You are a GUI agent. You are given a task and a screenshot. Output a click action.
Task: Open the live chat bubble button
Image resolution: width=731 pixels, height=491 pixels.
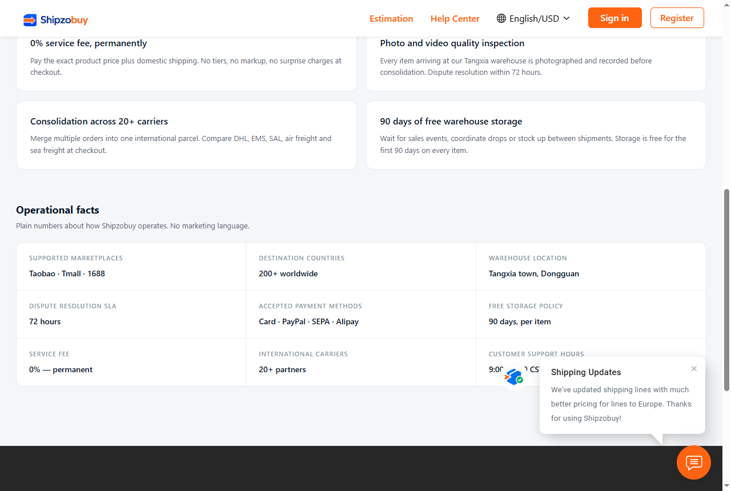coord(694,462)
